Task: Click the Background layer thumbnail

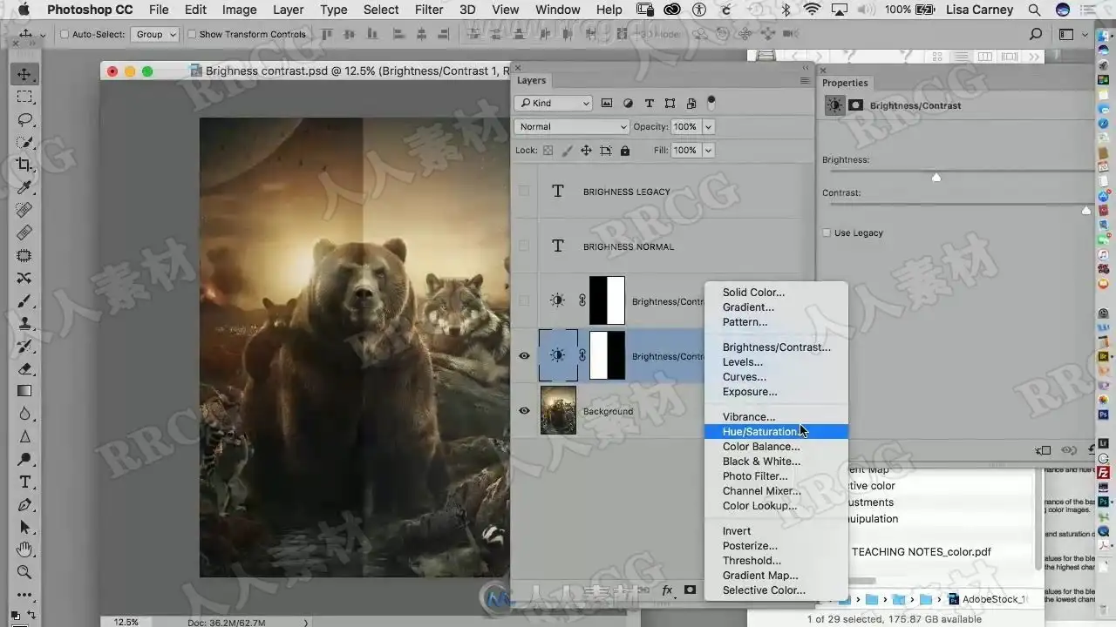Action: coord(558,411)
